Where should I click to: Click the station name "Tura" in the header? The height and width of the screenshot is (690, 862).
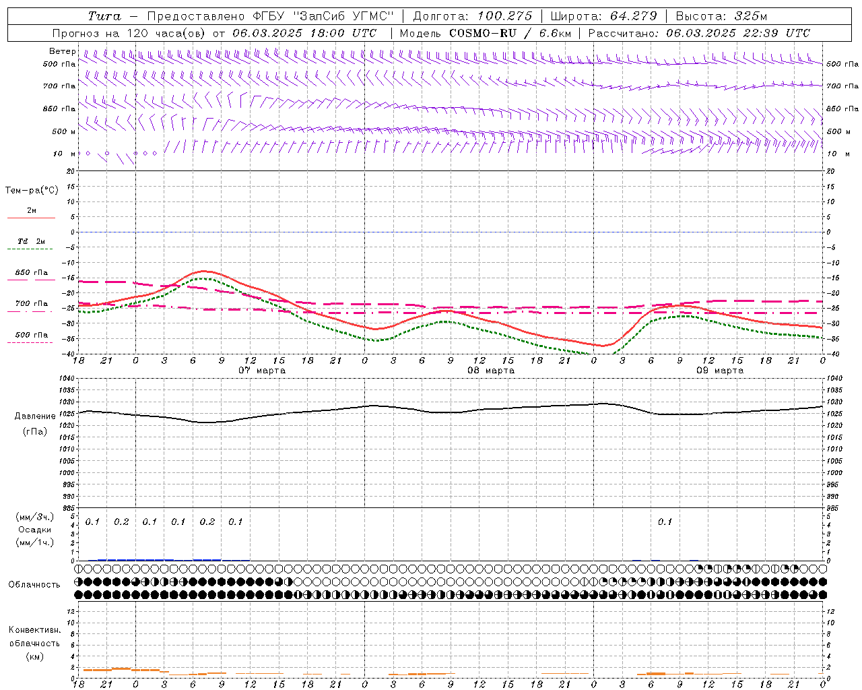pyautogui.click(x=104, y=16)
